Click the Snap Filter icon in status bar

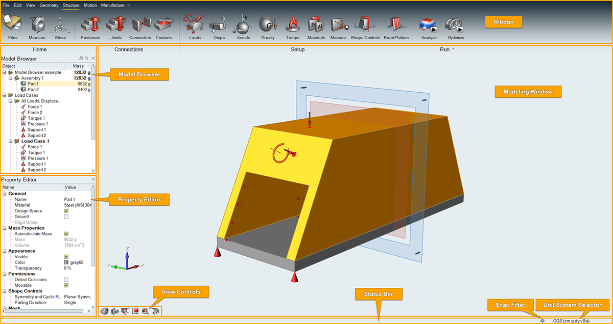point(543,321)
